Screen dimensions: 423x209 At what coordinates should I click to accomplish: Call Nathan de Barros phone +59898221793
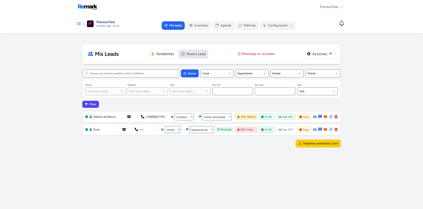[x=153, y=117]
